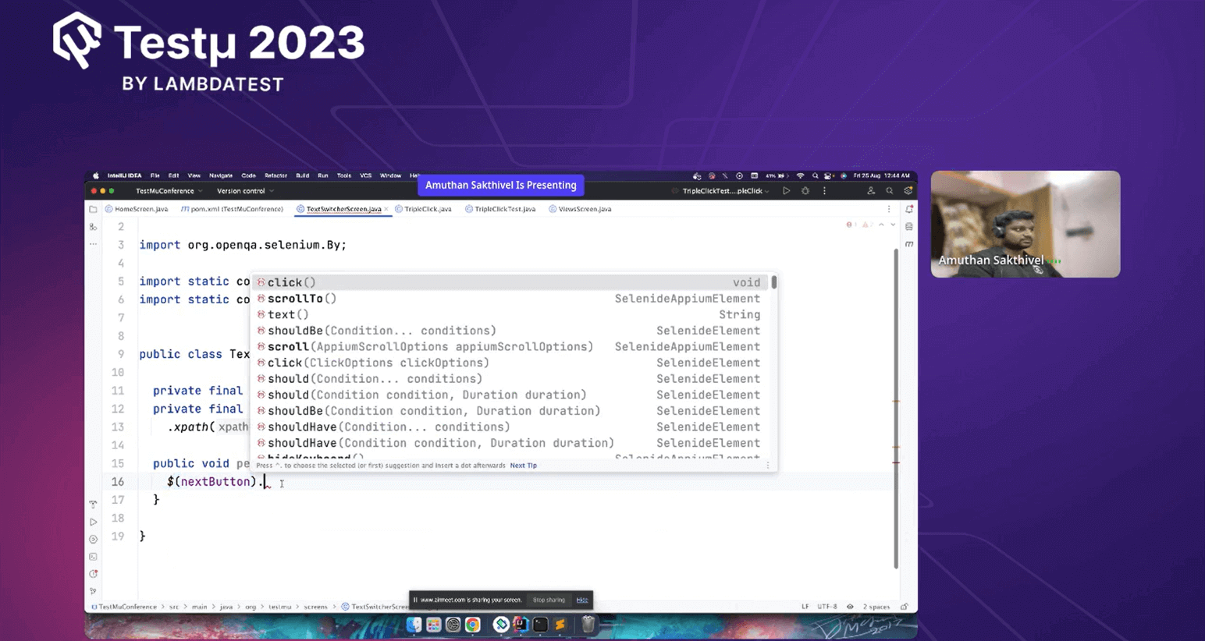Open Search Everywhere magnifier in IDE toolbar
The height and width of the screenshot is (641, 1205).
coord(890,191)
